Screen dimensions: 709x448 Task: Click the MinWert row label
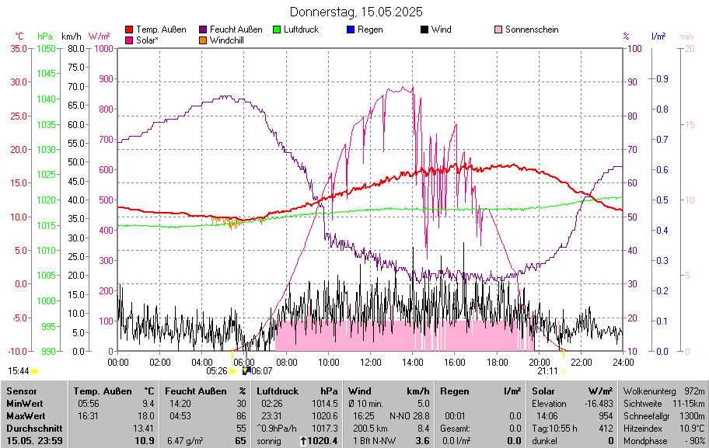click(24, 404)
